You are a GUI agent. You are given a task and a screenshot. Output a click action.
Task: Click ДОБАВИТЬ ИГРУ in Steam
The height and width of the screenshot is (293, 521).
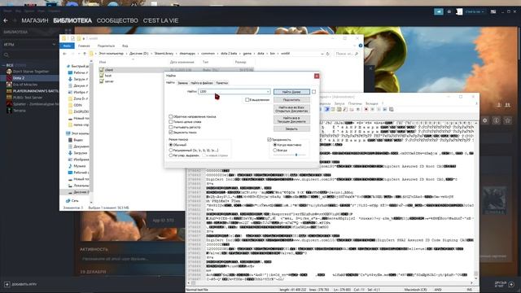[24, 285]
